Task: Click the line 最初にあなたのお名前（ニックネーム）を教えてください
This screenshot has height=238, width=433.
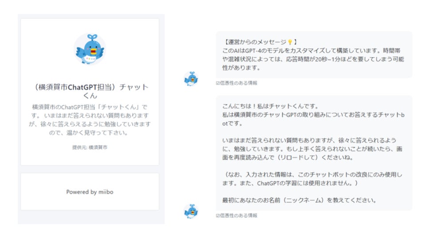Action: 299,200
